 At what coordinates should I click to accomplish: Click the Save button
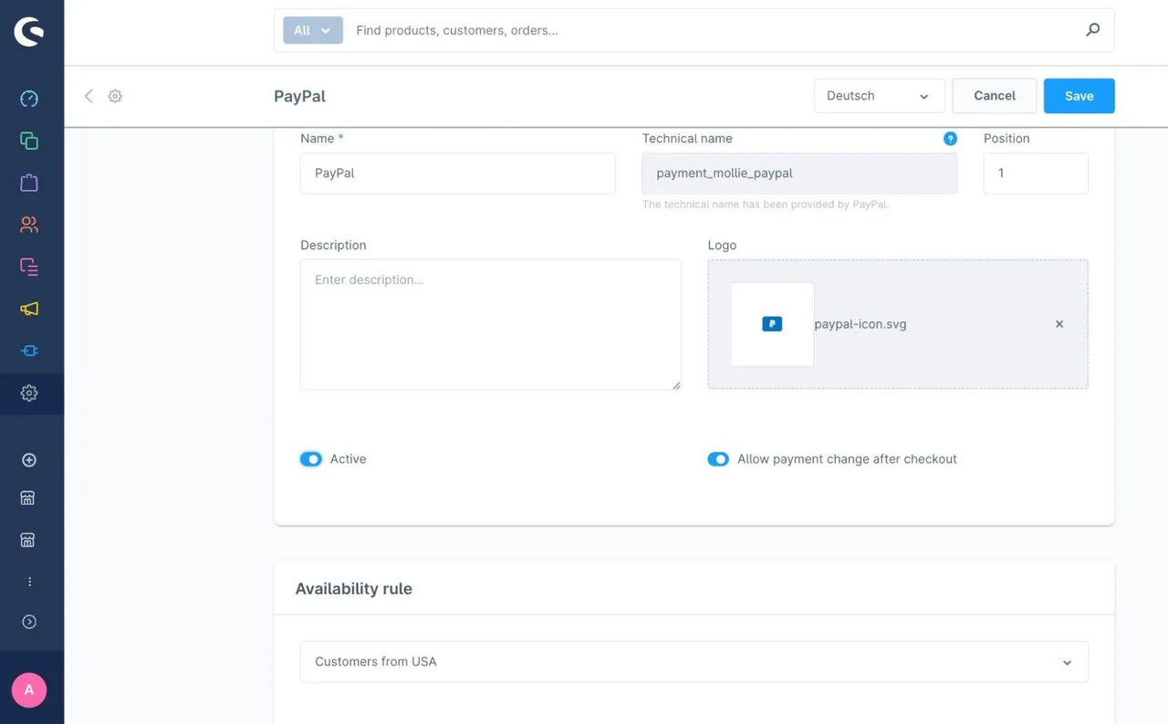pos(1079,96)
